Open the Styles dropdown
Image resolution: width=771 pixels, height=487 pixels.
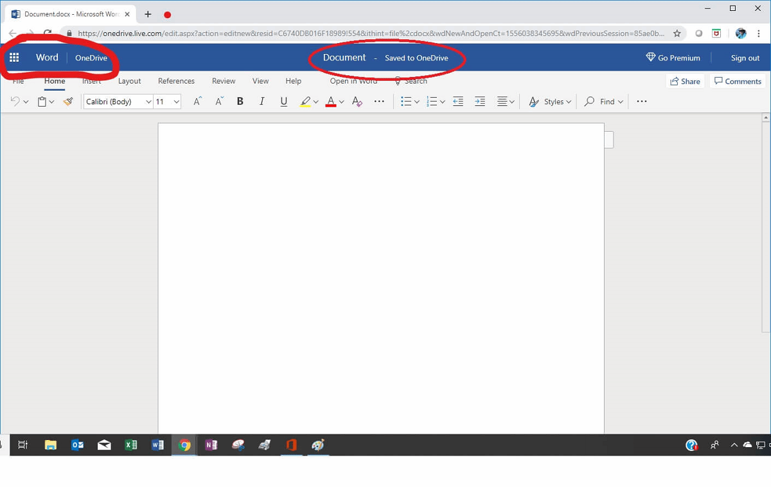(555, 101)
